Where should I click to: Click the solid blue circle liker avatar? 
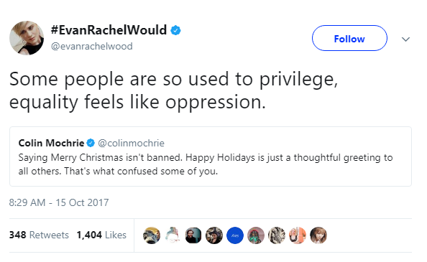(235, 235)
